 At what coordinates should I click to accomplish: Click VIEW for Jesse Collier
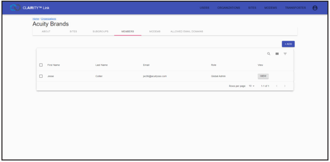pyautogui.click(x=263, y=76)
